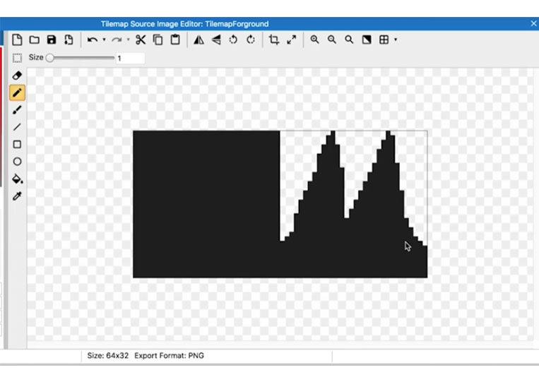Zoom in on the canvas
539x382 pixels.
tap(314, 40)
